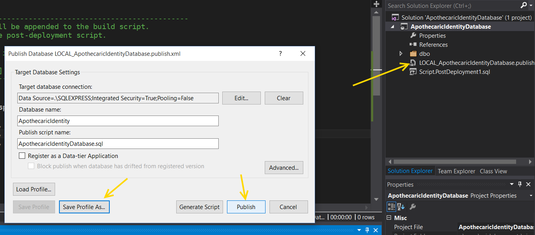Image resolution: width=535 pixels, height=235 pixels.
Task: Switch to the Class View tab
Action: (493, 171)
